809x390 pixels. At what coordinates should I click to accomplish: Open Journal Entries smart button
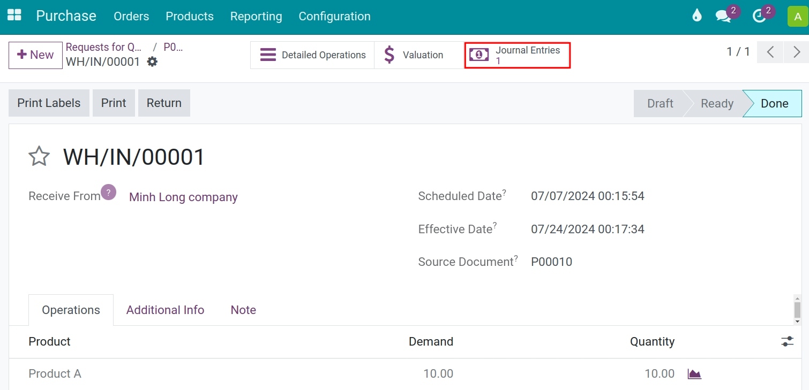(x=517, y=55)
